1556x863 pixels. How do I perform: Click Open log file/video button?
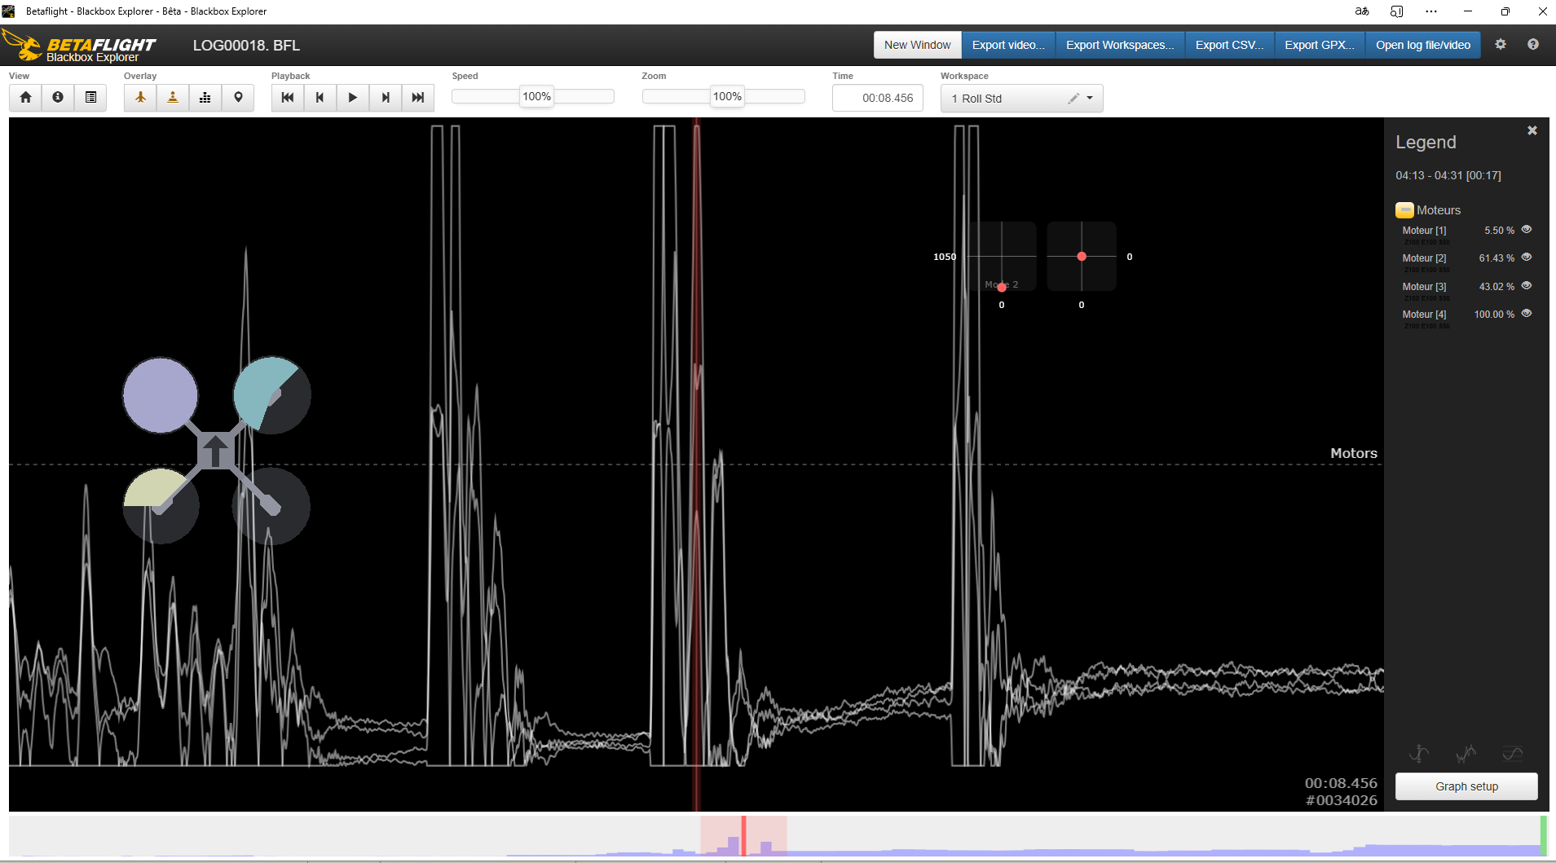coord(1422,45)
